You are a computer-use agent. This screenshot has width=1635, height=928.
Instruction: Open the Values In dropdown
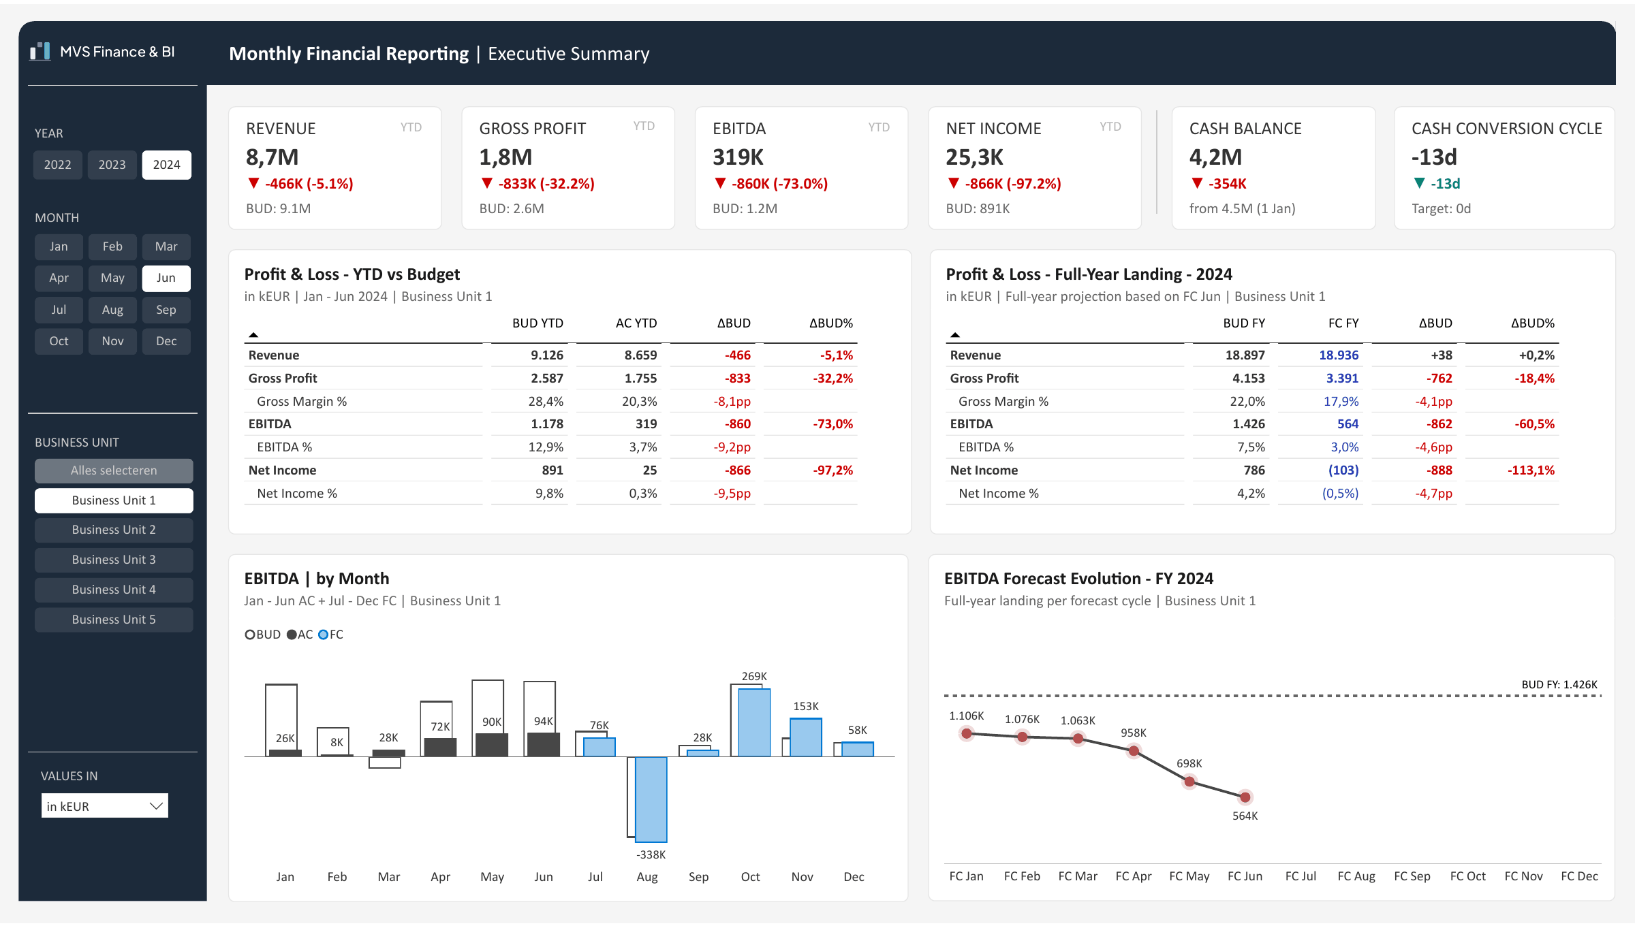click(x=105, y=806)
